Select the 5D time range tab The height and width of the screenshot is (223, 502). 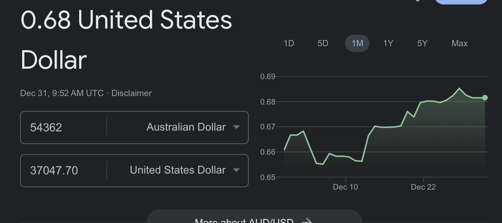tap(323, 43)
